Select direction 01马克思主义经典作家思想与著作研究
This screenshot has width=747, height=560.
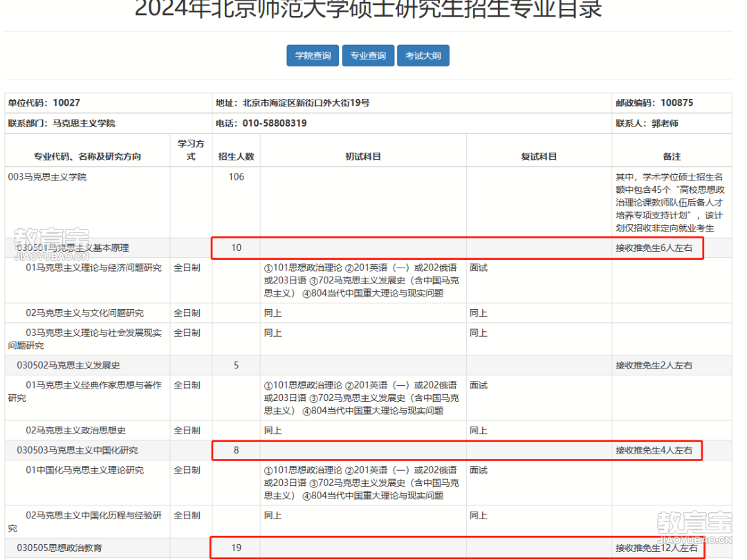click(85, 391)
